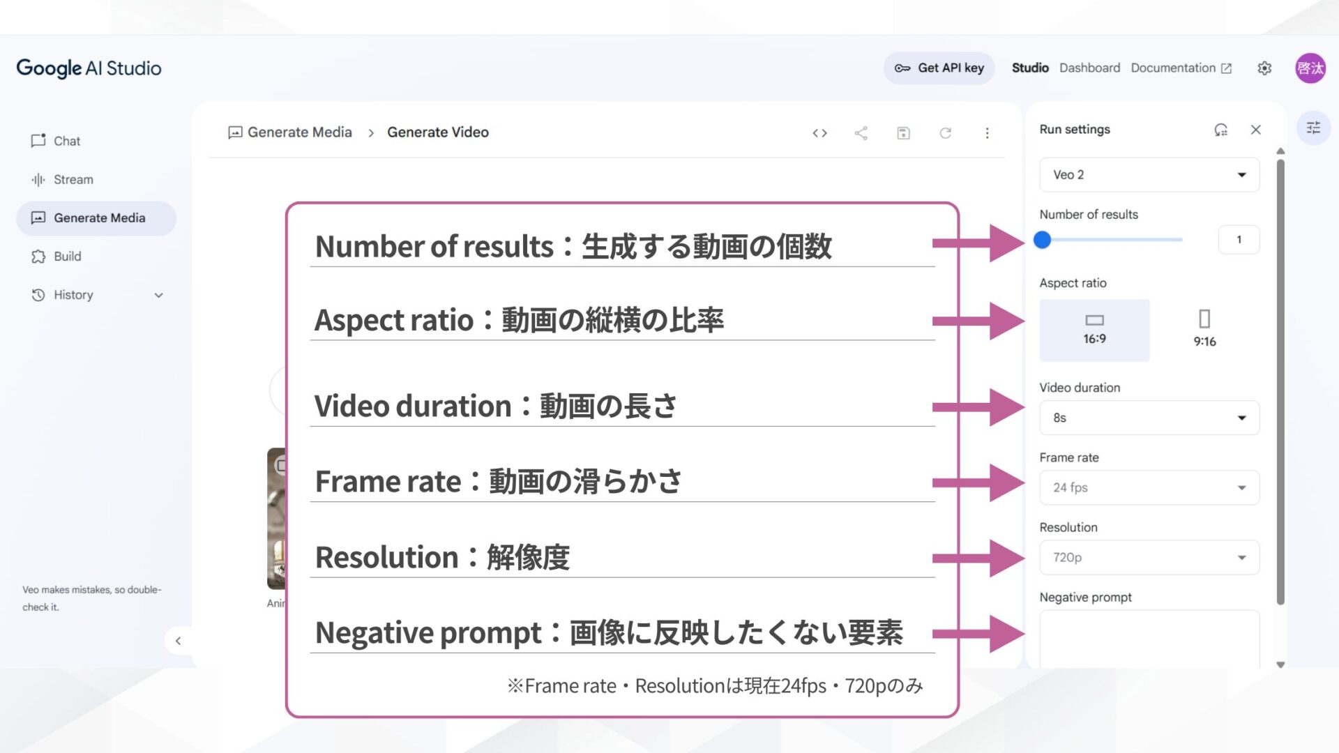Viewport: 1339px width, 753px height.
Task: Open the Veo 2 model dropdown
Action: pos(1149,175)
